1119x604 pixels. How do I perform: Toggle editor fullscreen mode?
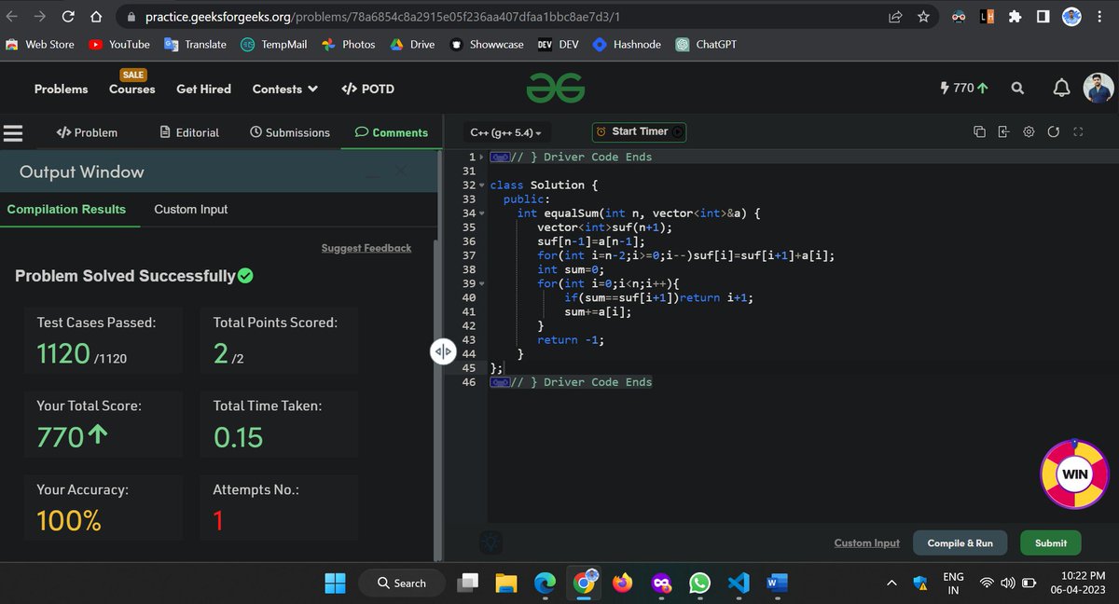click(x=1078, y=132)
